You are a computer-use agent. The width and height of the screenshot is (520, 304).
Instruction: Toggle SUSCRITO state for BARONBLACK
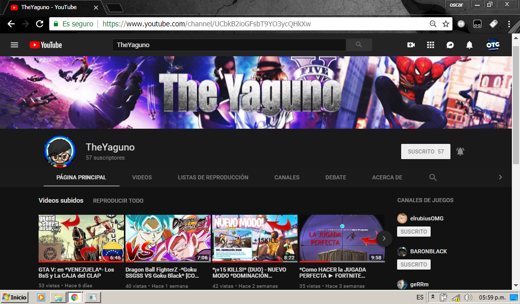point(413,264)
